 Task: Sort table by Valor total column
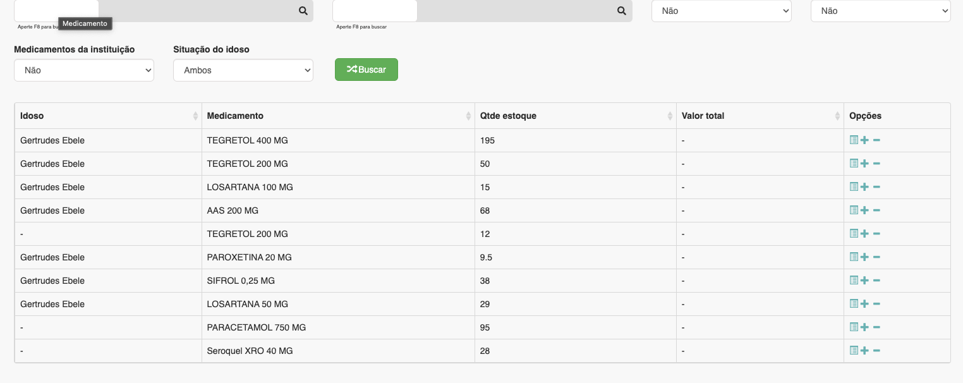pyautogui.click(x=760, y=116)
